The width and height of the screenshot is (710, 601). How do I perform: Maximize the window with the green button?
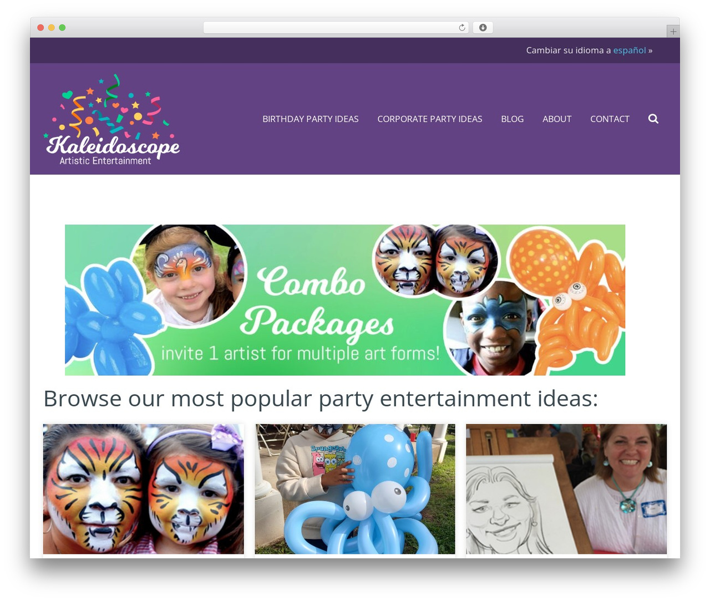pos(62,28)
